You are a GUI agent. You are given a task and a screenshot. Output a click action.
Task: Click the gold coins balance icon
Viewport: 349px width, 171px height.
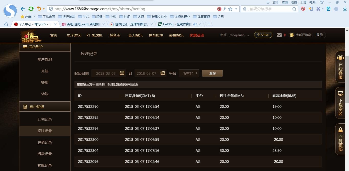[x=292, y=35]
